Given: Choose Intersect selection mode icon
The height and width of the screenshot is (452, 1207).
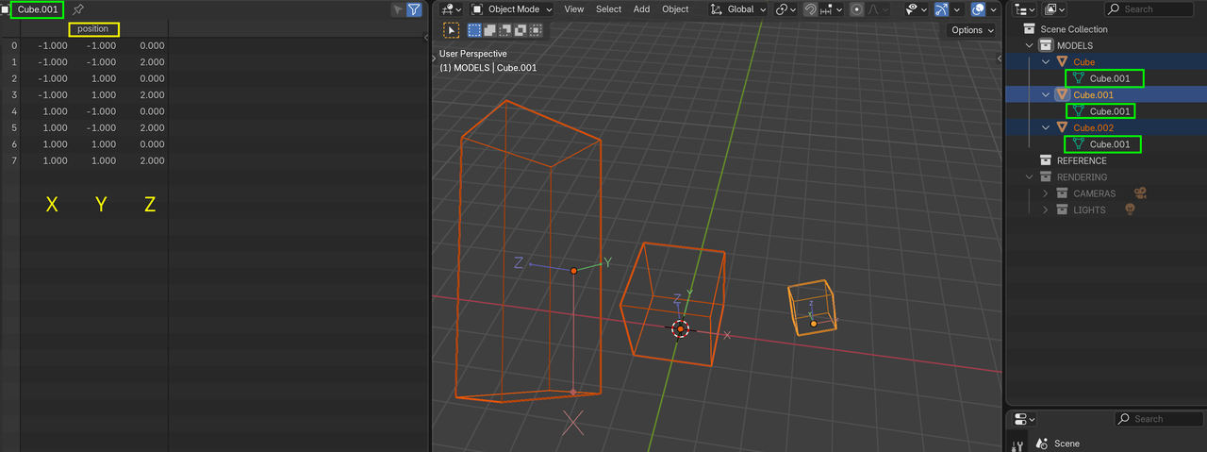Looking at the screenshot, I should (536, 30).
